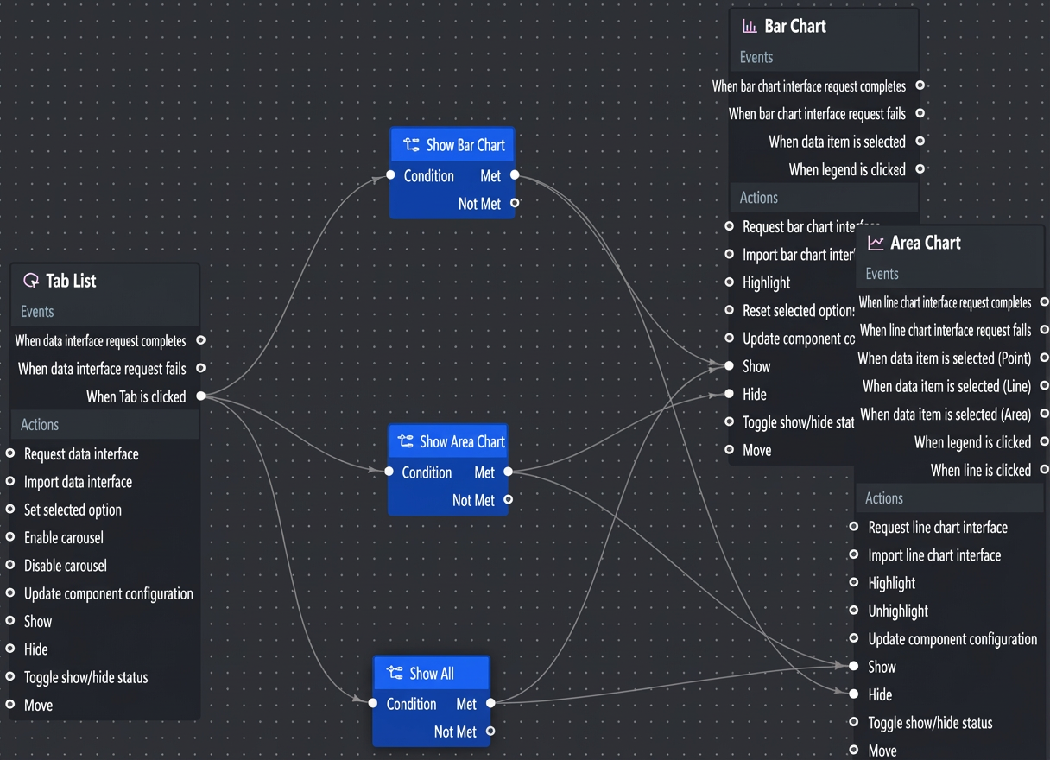Select Tab List 'When data interface request fails' port
This screenshot has width=1050, height=760.
201,368
